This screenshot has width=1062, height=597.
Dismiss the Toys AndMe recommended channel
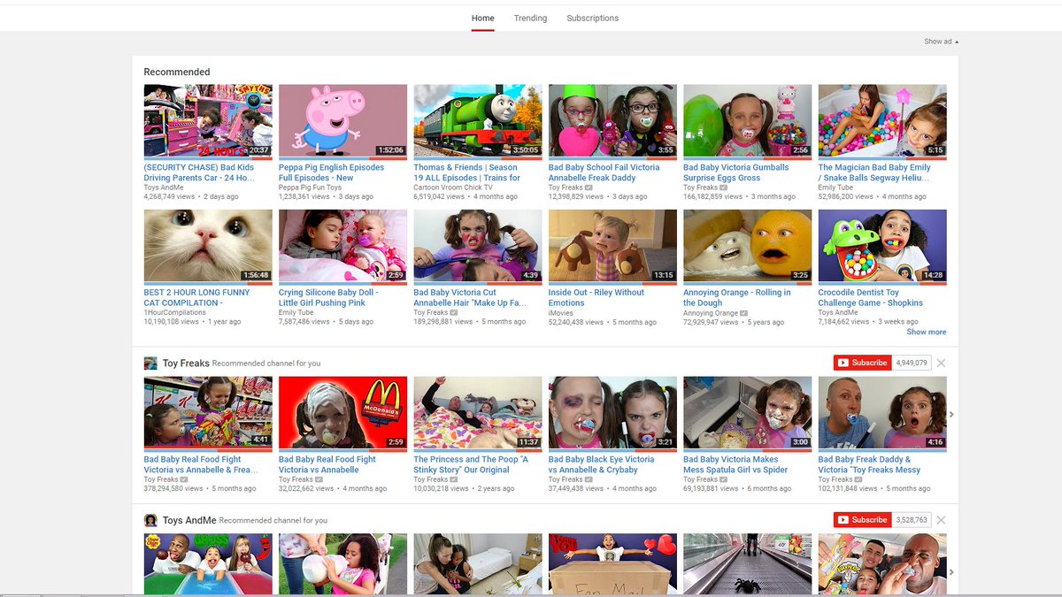tap(941, 520)
